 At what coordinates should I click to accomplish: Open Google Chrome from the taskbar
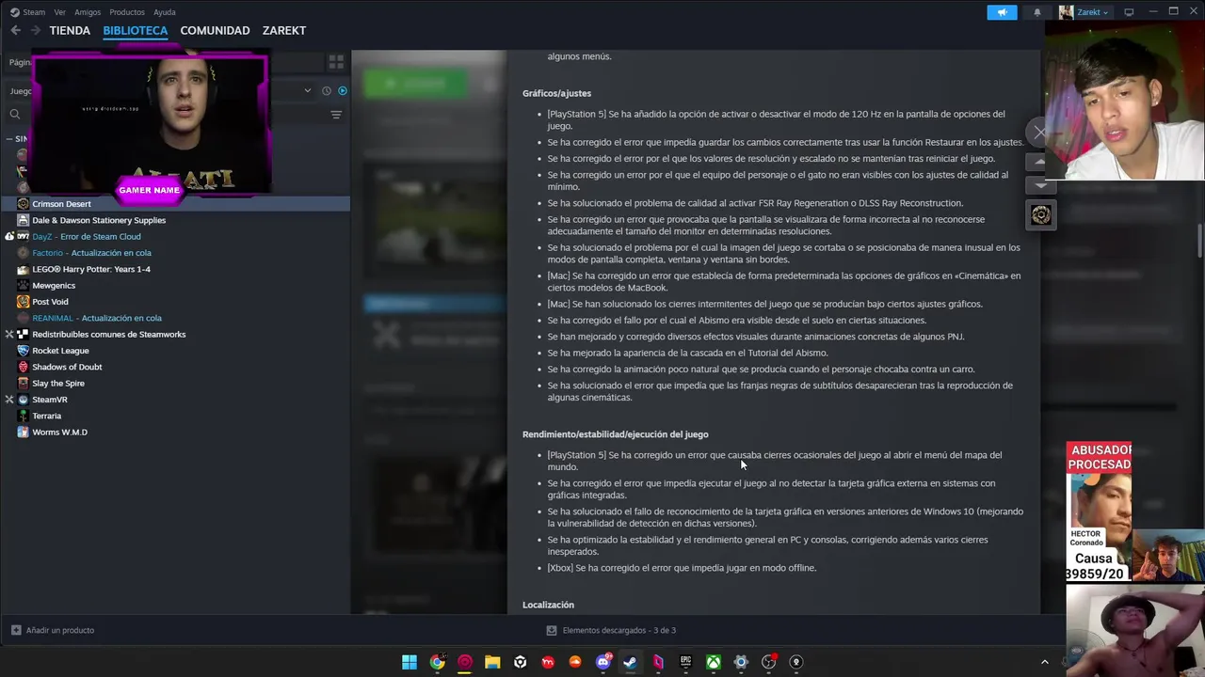tap(437, 662)
